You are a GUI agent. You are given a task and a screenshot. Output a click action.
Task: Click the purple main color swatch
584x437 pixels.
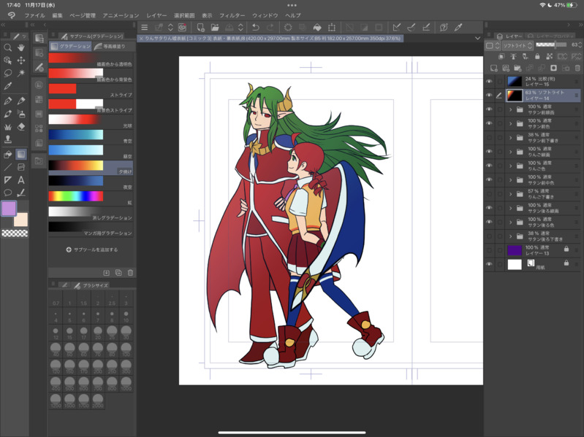click(9, 209)
